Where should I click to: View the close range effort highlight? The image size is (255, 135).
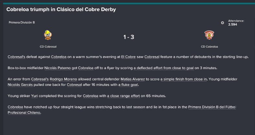(123, 96)
